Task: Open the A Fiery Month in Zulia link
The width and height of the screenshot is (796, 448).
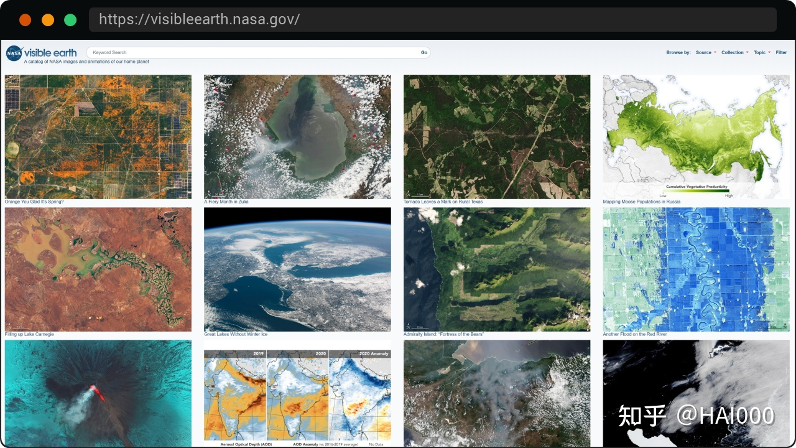Action: [226, 202]
